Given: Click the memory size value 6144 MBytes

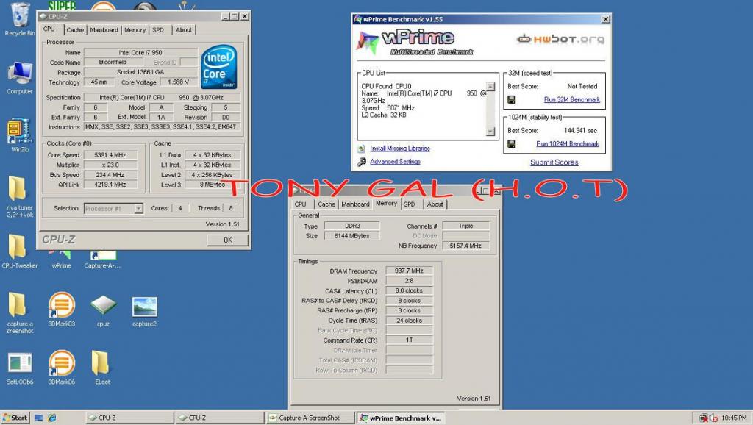Looking at the screenshot, I should click(x=352, y=236).
